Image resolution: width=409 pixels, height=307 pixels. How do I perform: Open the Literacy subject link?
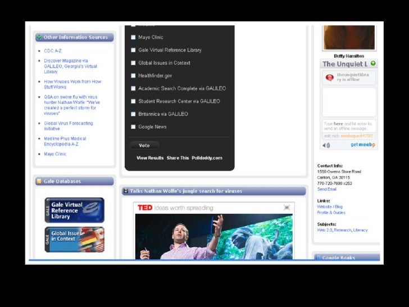(x=360, y=231)
